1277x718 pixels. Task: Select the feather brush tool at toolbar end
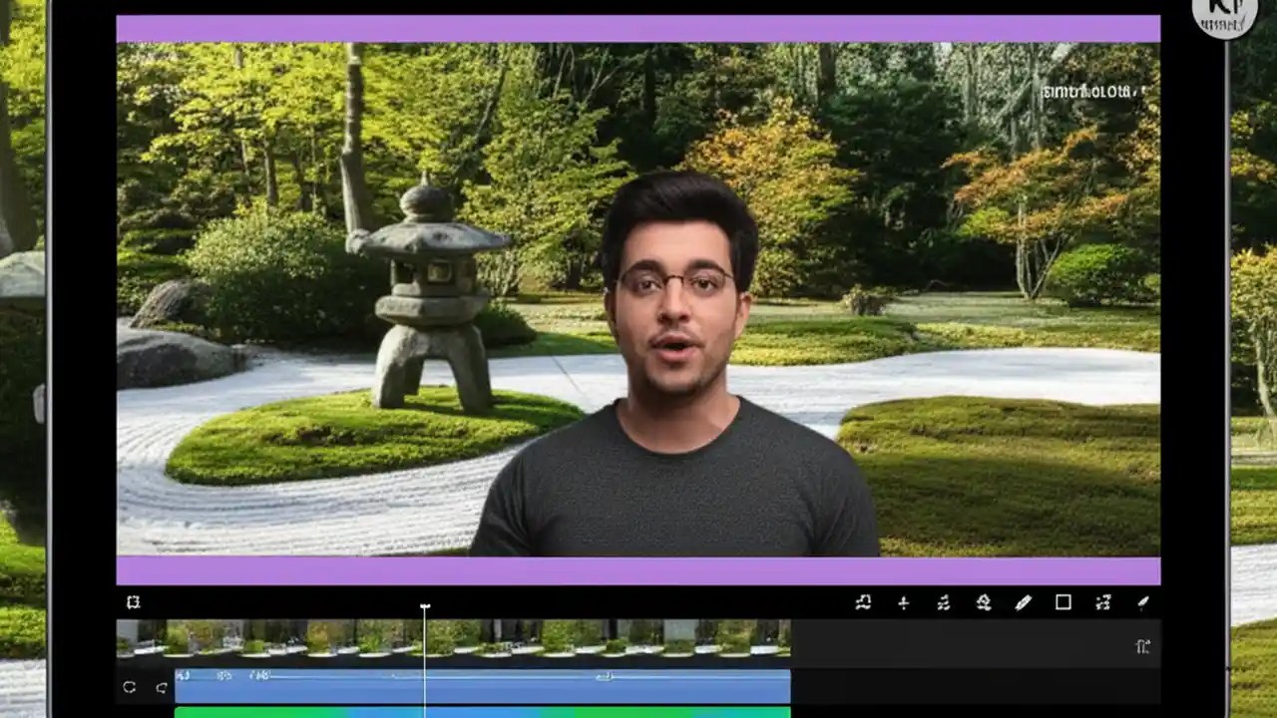click(x=1142, y=602)
